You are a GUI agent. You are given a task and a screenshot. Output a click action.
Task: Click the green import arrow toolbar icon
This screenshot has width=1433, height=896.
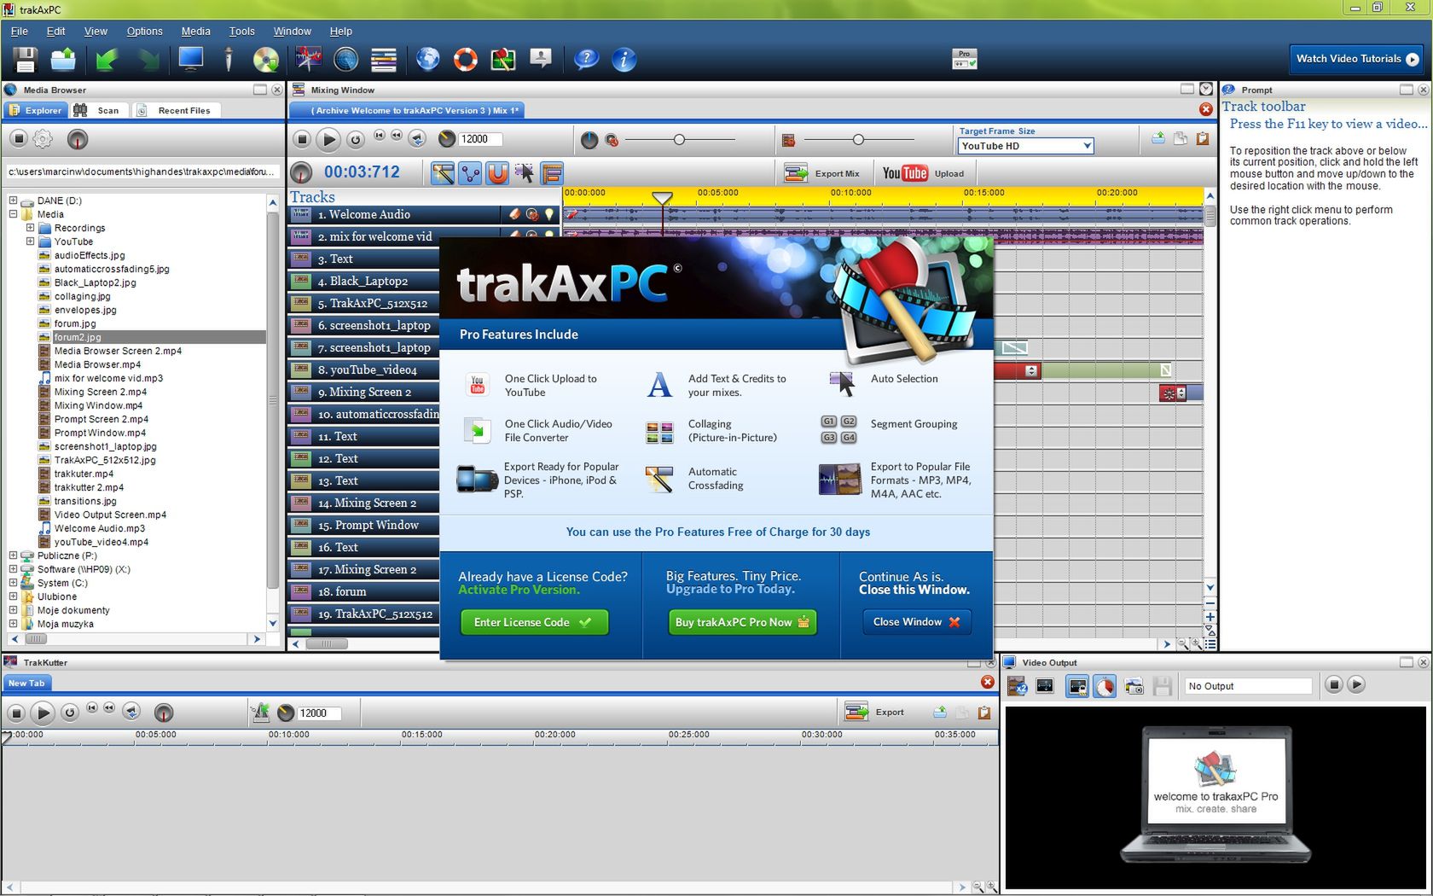point(107,59)
